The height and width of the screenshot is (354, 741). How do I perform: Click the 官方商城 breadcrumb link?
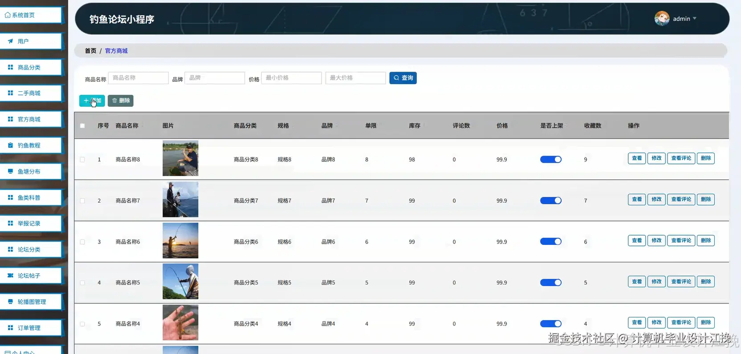[x=116, y=51]
